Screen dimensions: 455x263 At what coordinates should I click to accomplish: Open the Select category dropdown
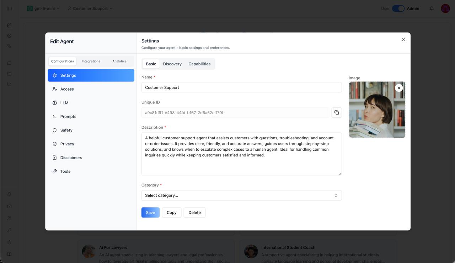241,195
